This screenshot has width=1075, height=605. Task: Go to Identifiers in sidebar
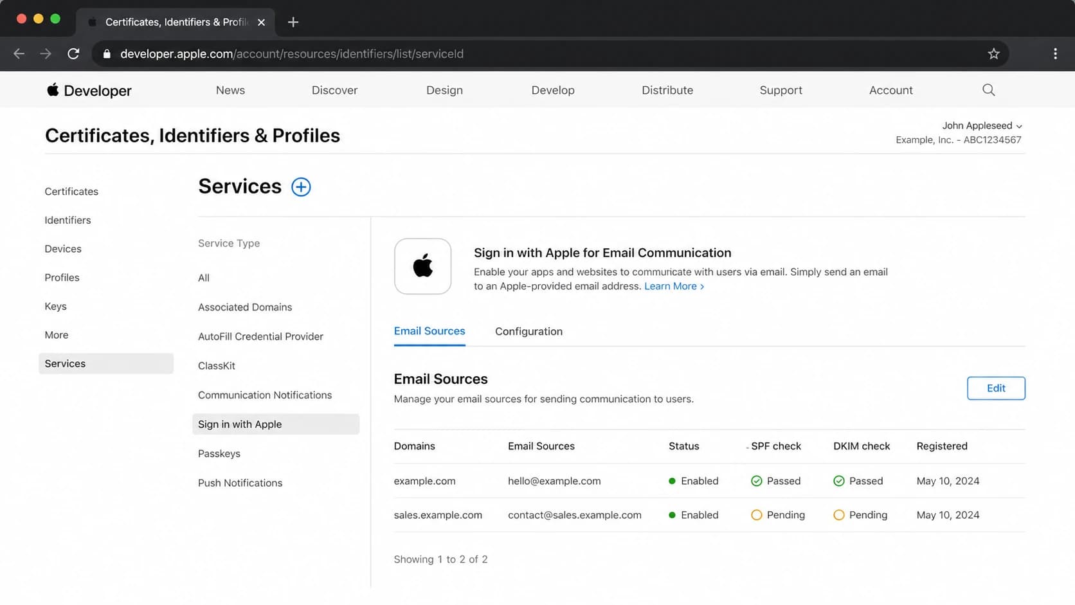[x=68, y=220]
